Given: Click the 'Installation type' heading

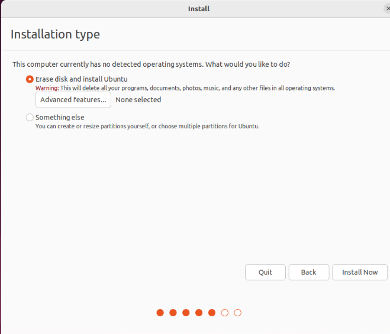Looking at the screenshot, I should [x=55, y=34].
